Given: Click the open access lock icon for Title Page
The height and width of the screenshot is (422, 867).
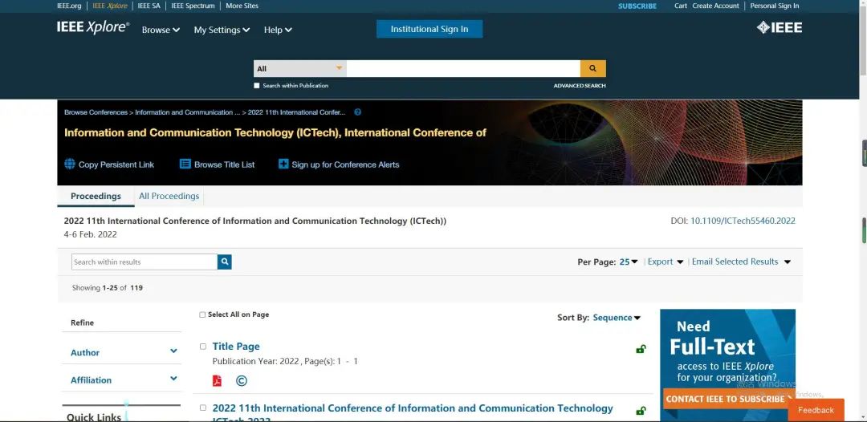Looking at the screenshot, I should pos(641,348).
